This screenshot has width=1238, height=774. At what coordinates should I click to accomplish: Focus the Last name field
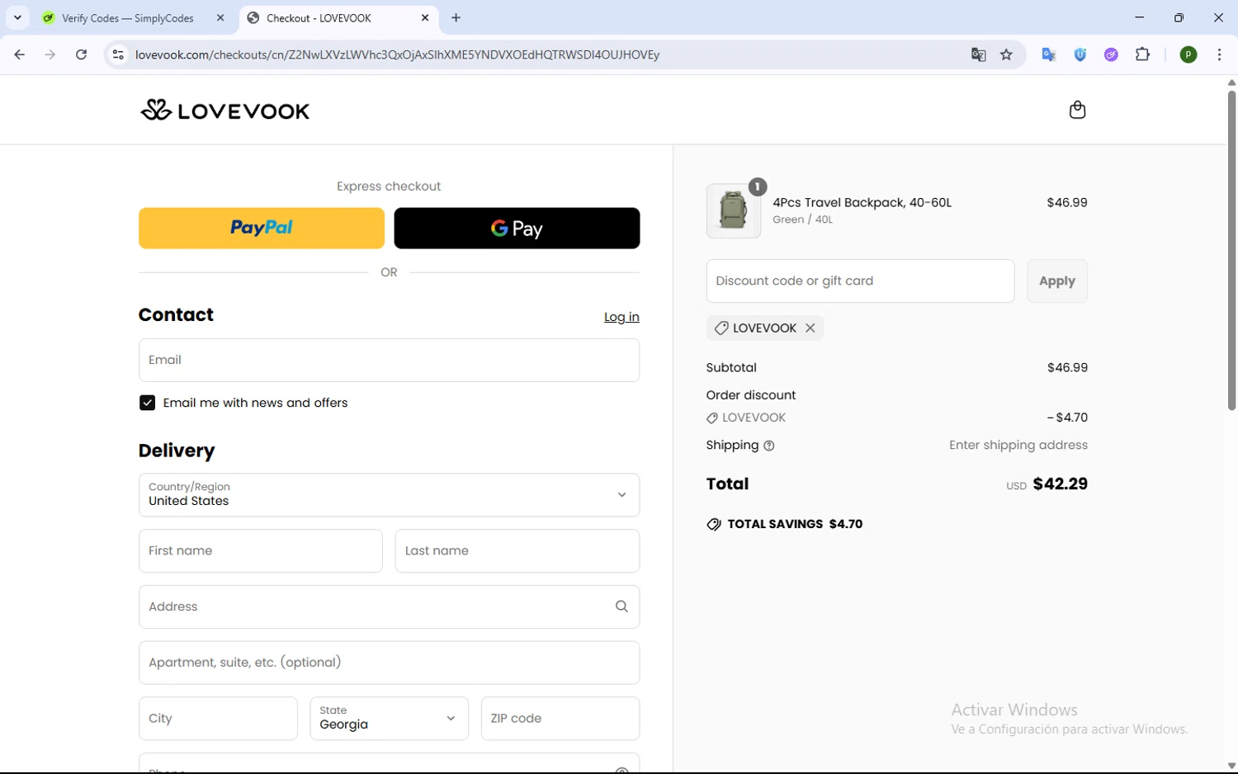coord(517,551)
